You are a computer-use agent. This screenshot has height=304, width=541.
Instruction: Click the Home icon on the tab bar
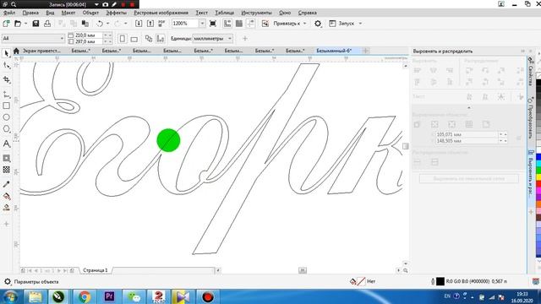tap(16, 51)
